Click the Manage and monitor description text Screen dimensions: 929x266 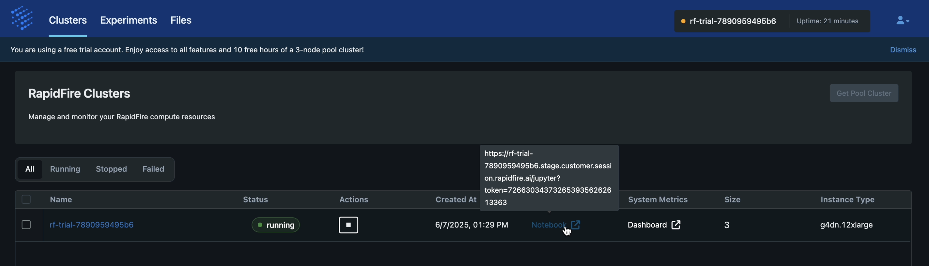(121, 116)
